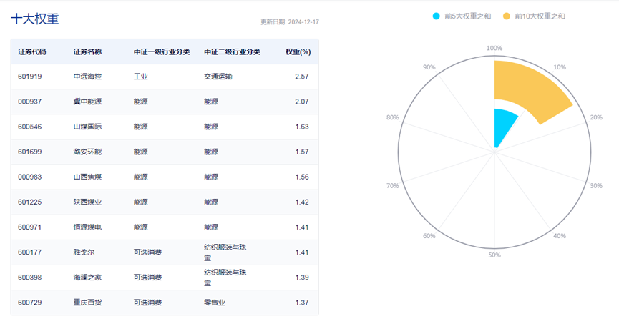The height and width of the screenshot is (324, 619).
Task: Click the 零售业 sub-industry cell
Action: (x=215, y=303)
